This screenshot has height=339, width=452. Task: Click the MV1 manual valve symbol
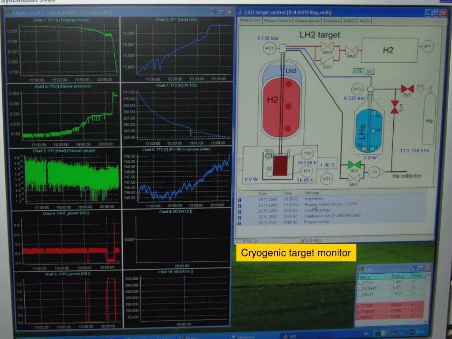click(x=354, y=179)
